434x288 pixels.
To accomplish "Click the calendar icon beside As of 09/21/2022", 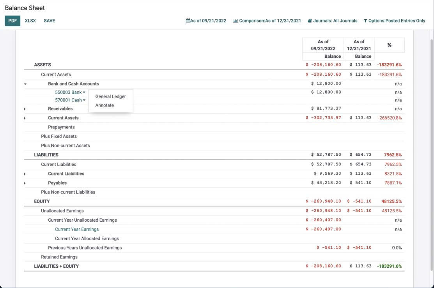I will (x=188, y=21).
